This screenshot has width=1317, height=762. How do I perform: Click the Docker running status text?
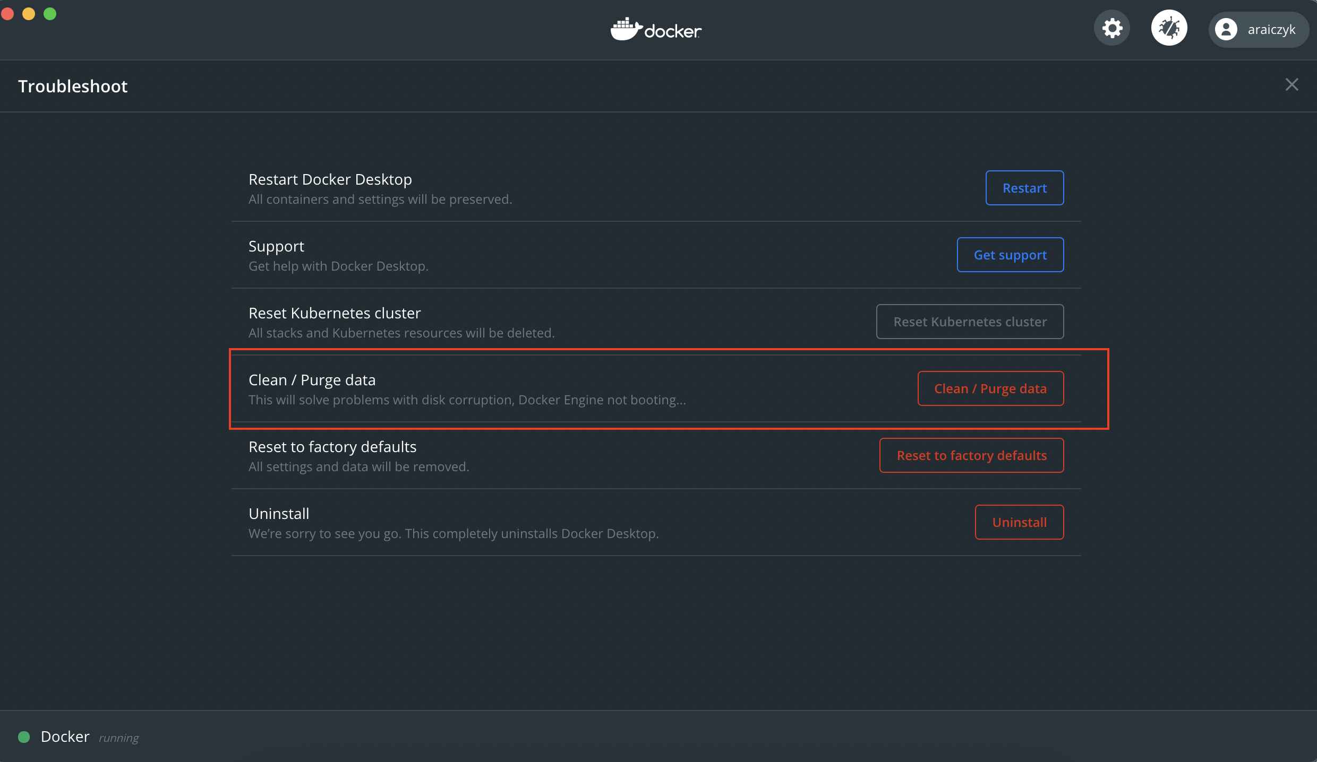click(118, 738)
